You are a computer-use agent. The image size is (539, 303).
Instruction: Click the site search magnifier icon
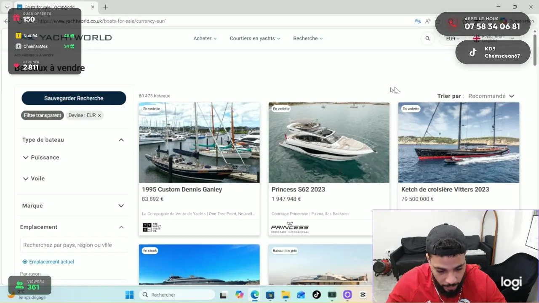[427, 38]
